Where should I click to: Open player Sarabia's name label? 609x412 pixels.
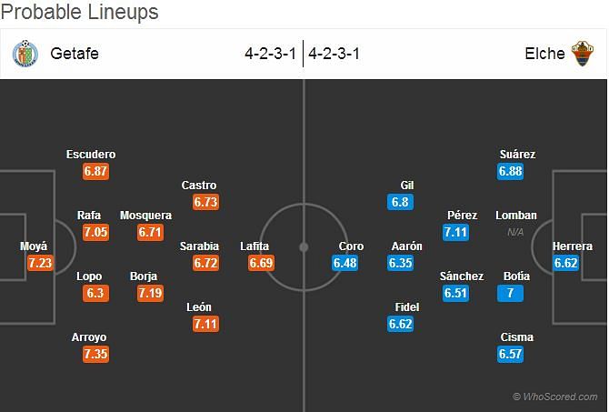coord(199,246)
